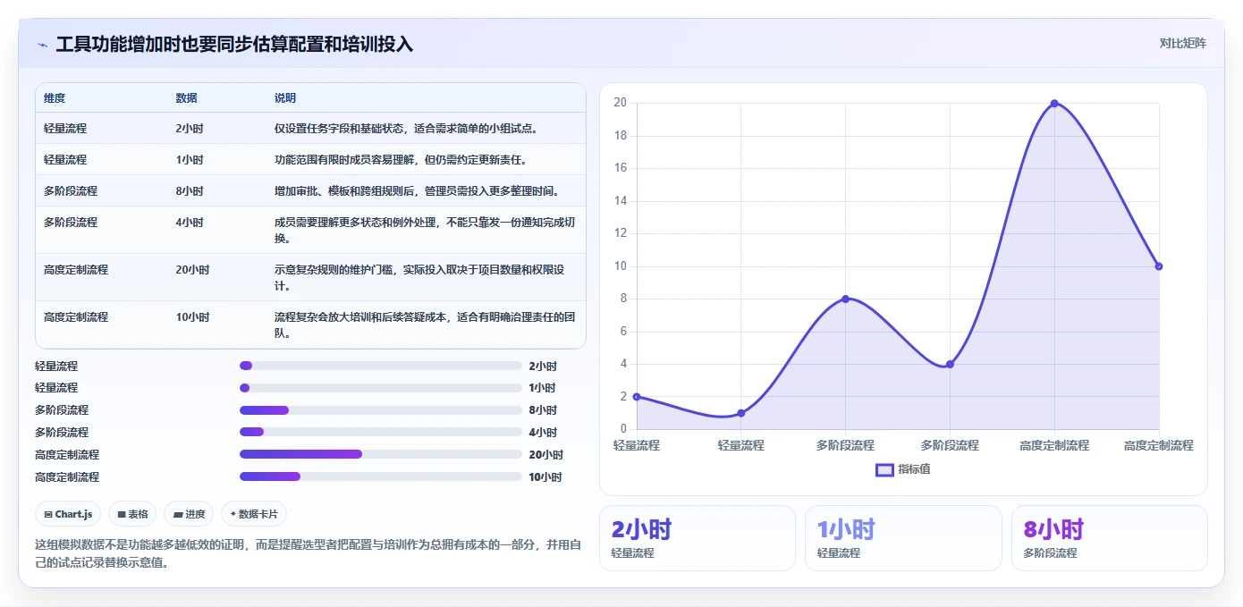Image resolution: width=1243 pixels, height=607 pixels.
Task: Click the chart data point at value 20
Action: pyautogui.click(x=1054, y=103)
